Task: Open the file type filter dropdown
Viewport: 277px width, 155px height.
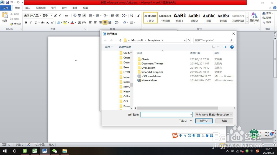Action: [214, 114]
